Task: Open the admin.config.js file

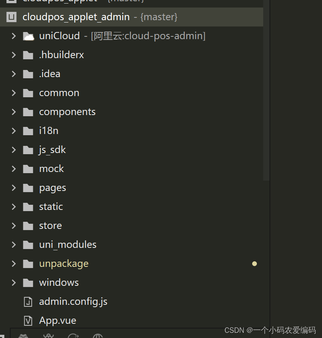Action: (x=73, y=301)
